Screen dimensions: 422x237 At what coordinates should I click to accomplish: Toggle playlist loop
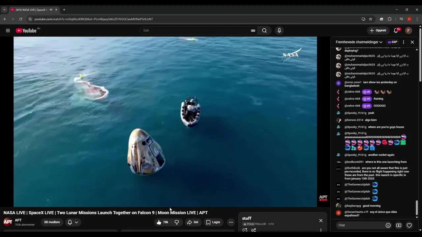click(245, 230)
